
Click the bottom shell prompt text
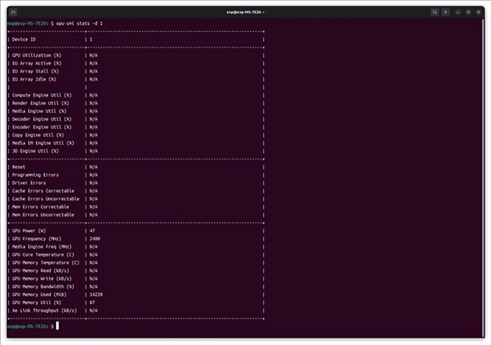[30, 327]
